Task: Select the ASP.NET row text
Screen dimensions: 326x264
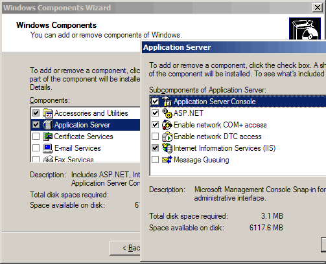Action: 189,113
